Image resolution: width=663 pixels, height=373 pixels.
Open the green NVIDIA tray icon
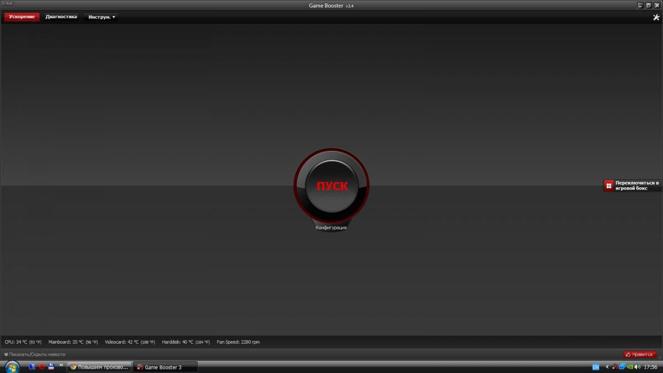click(630, 367)
